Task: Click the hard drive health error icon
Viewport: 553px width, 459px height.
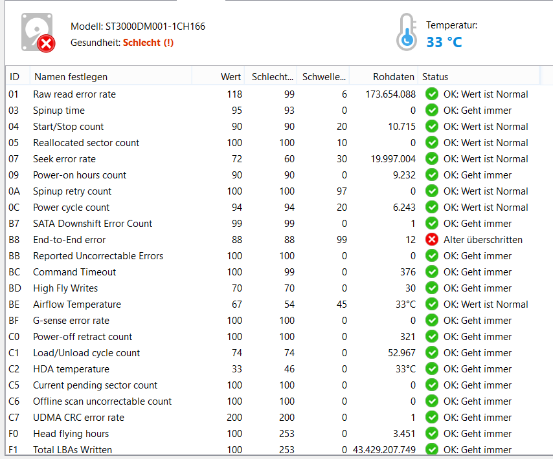Action: point(38,32)
